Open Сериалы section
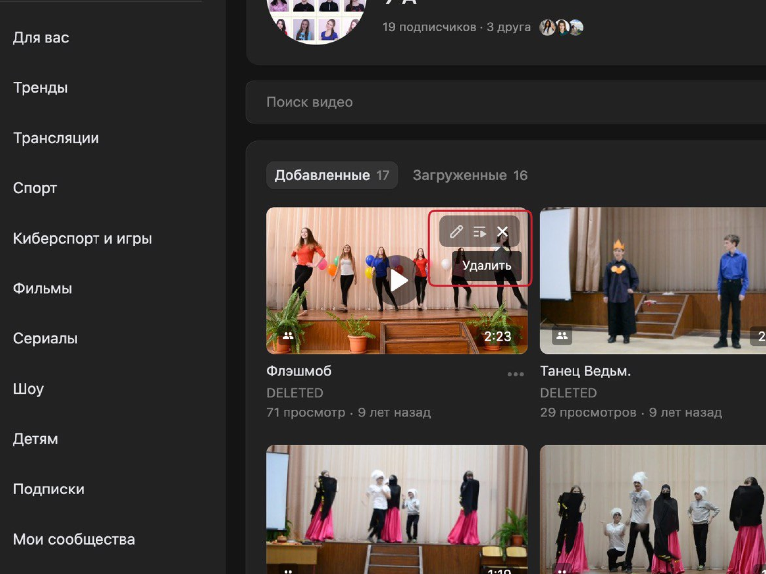The height and width of the screenshot is (574, 766). coord(45,339)
